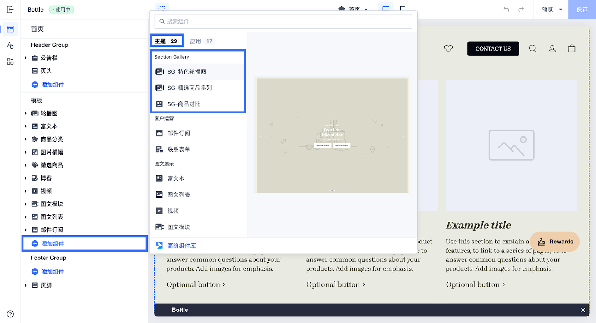Toggle the selection inspector icon
The width and height of the screenshot is (596, 323).
point(162,8)
